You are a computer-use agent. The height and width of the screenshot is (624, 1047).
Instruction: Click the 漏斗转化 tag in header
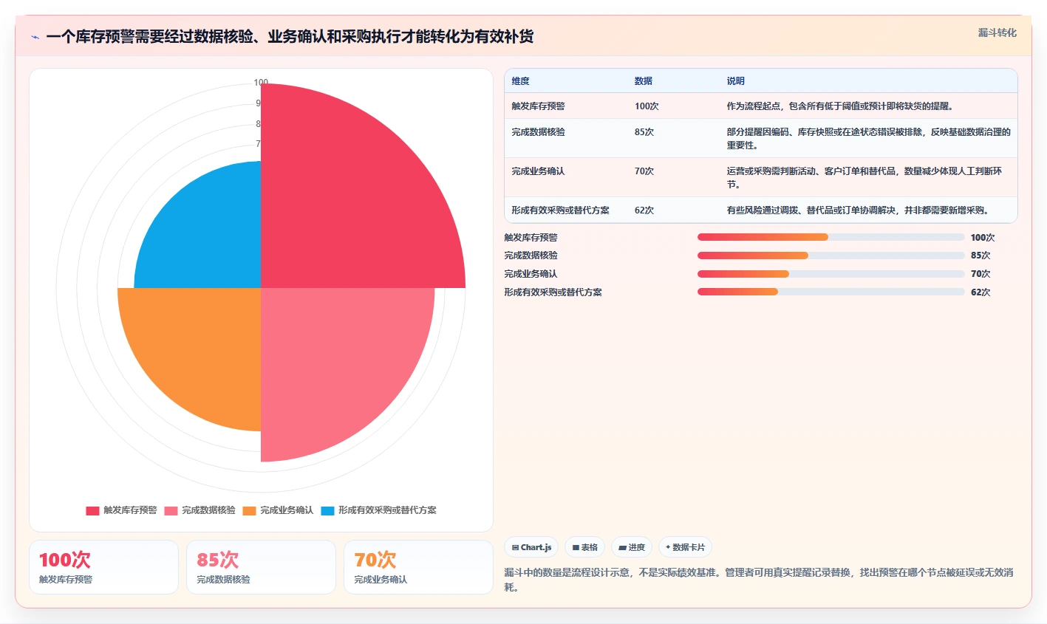(997, 32)
